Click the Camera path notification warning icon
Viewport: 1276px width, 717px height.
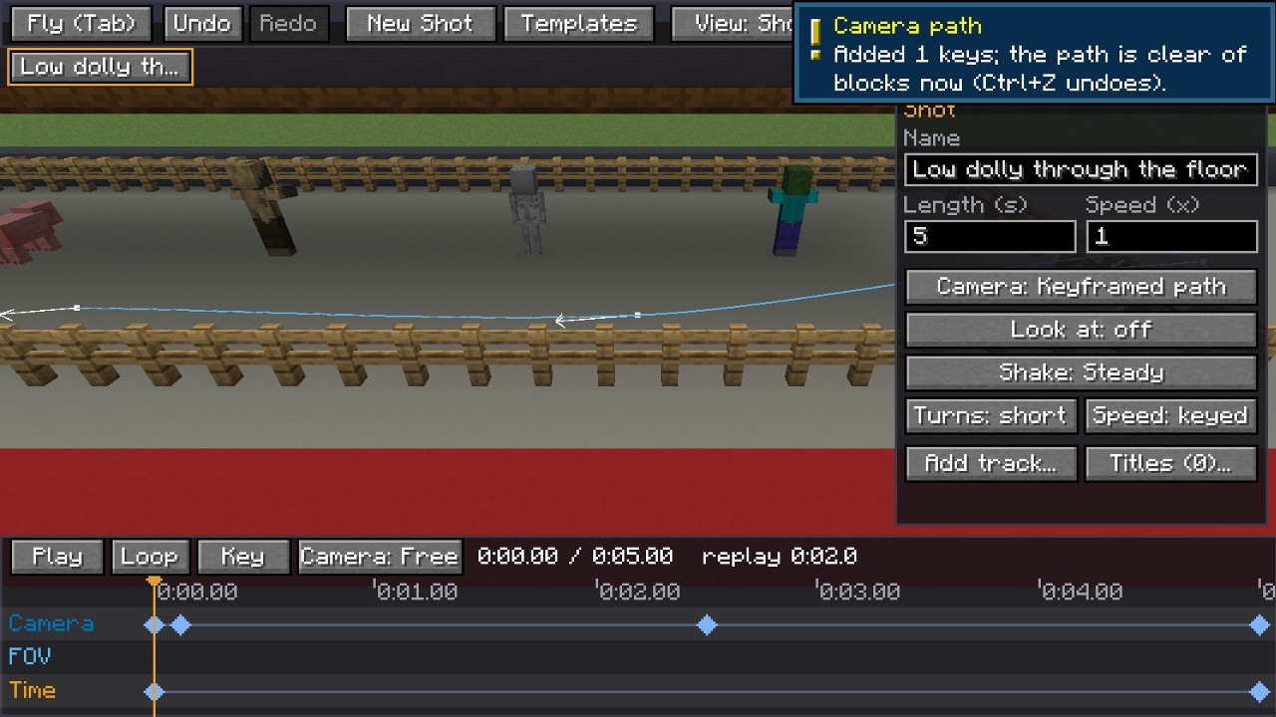[815, 40]
